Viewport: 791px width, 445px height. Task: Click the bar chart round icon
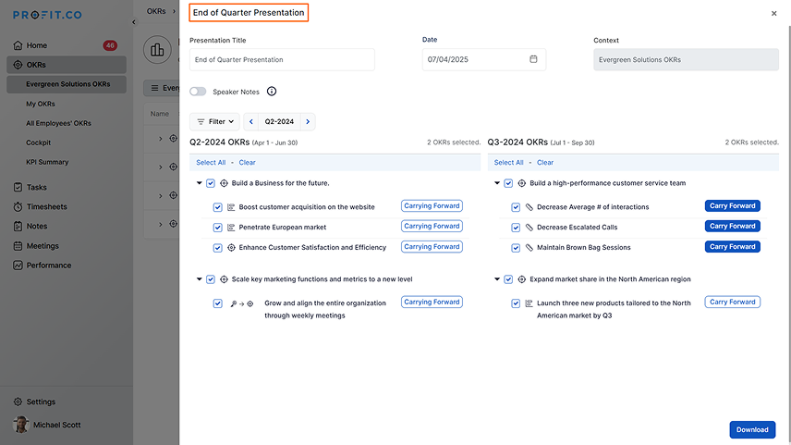tap(157, 50)
